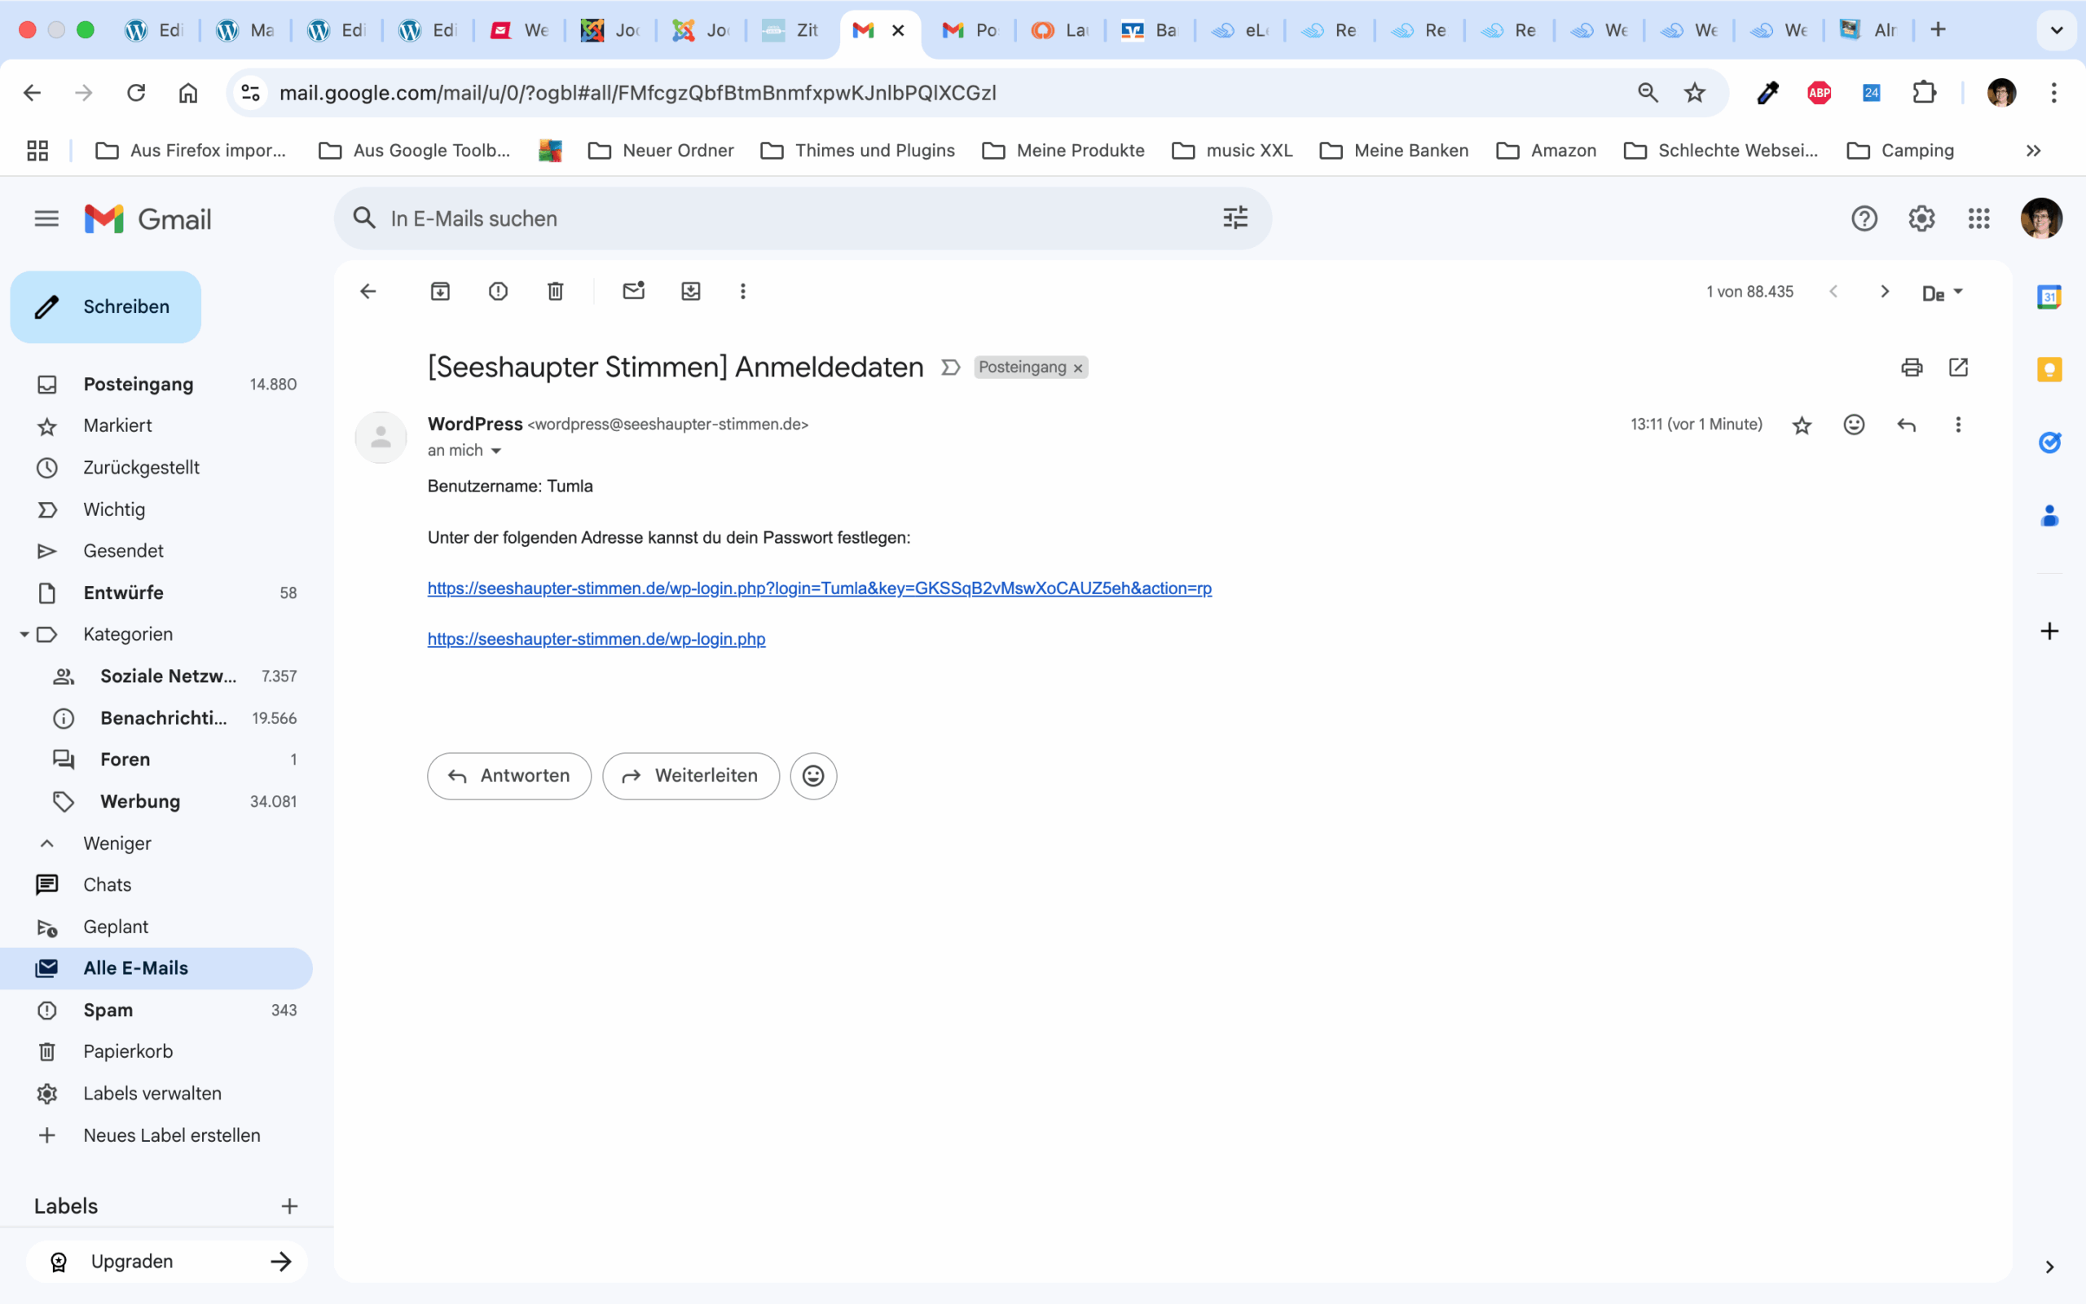The height and width of the screenshot is (1304, 2086).
Task: Open the Posteingang folder
Action: click(156, 384)
